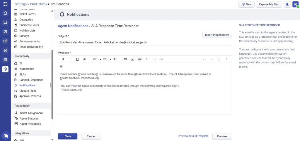Open Email Deliverability settings
Screen dimensions: 300x141
click(31, 47)
